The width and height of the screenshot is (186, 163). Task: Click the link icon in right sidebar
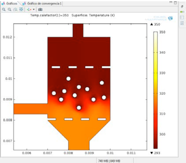pyautogui.click(x=182, y=6)
